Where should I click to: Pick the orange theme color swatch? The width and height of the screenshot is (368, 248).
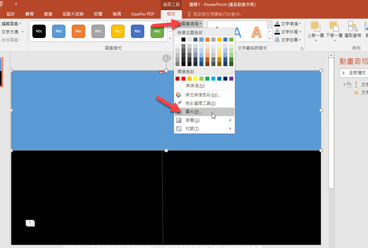207,39
